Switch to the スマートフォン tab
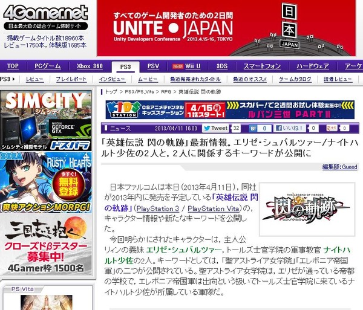The height and width of the screenshot is (310, 363). pyautogui.click(x=262, y=66)
